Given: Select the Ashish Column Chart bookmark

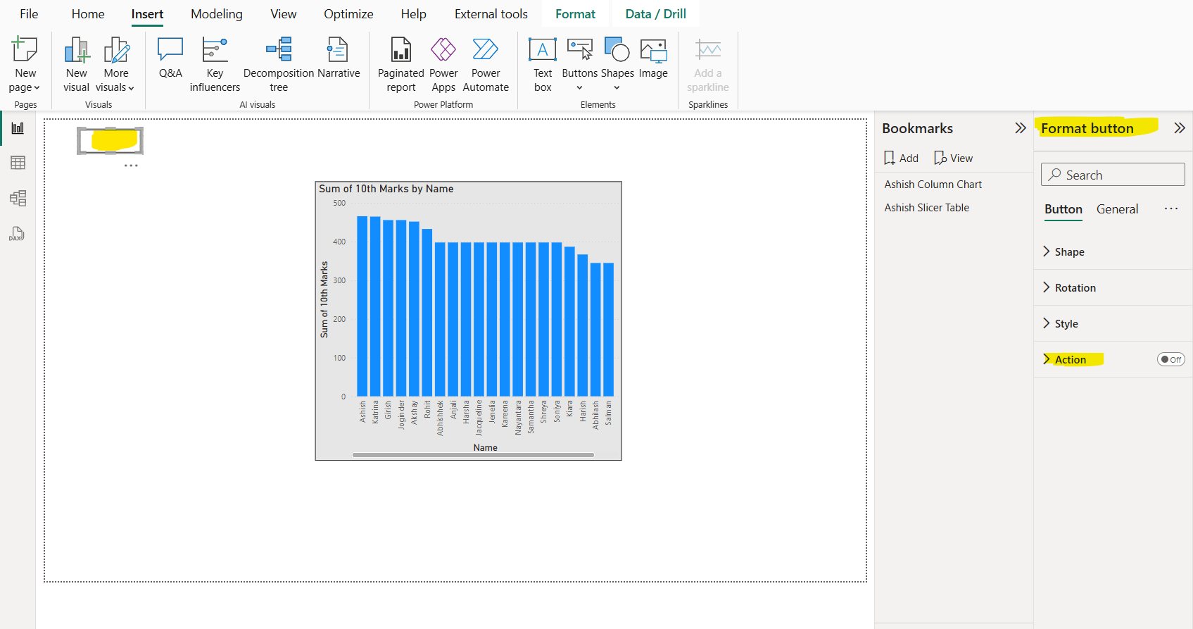Looking at the screenshot, I should tap(933, 185).
